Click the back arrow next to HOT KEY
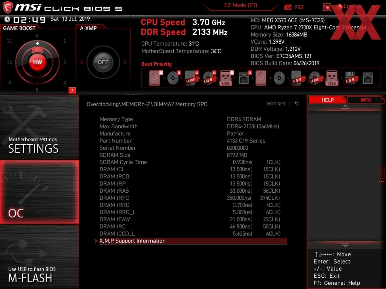The height and width of the screenshot is (289, 386). (297, 104)
